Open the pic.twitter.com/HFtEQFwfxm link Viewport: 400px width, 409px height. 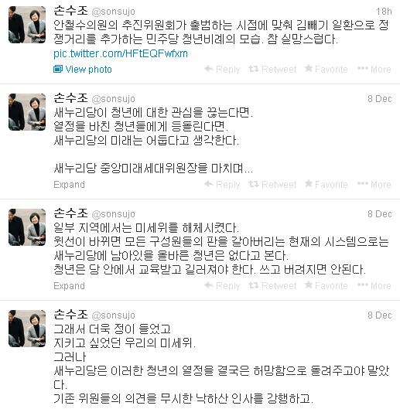121,53
